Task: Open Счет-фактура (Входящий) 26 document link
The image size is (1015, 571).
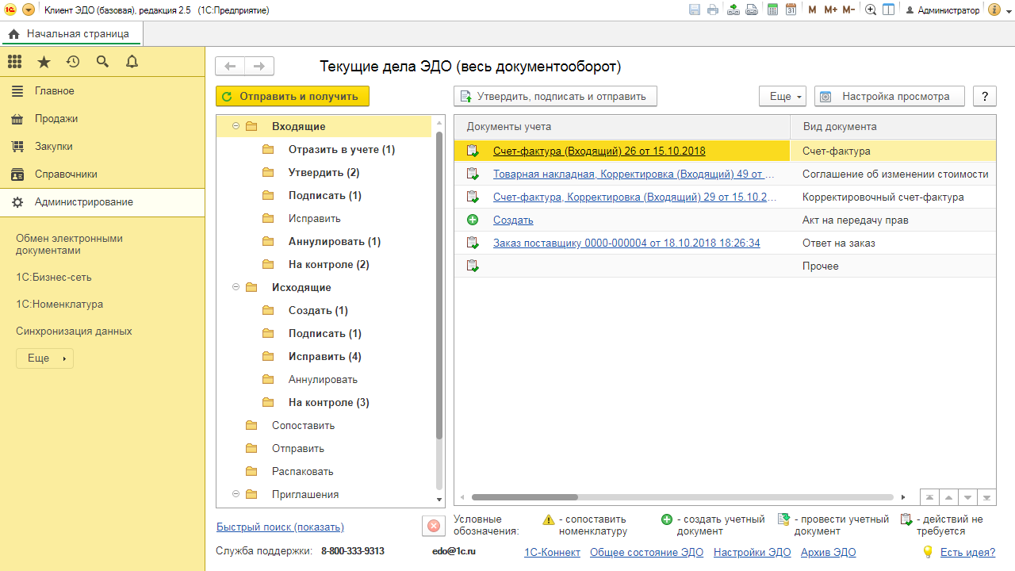Action: [599, 151]
